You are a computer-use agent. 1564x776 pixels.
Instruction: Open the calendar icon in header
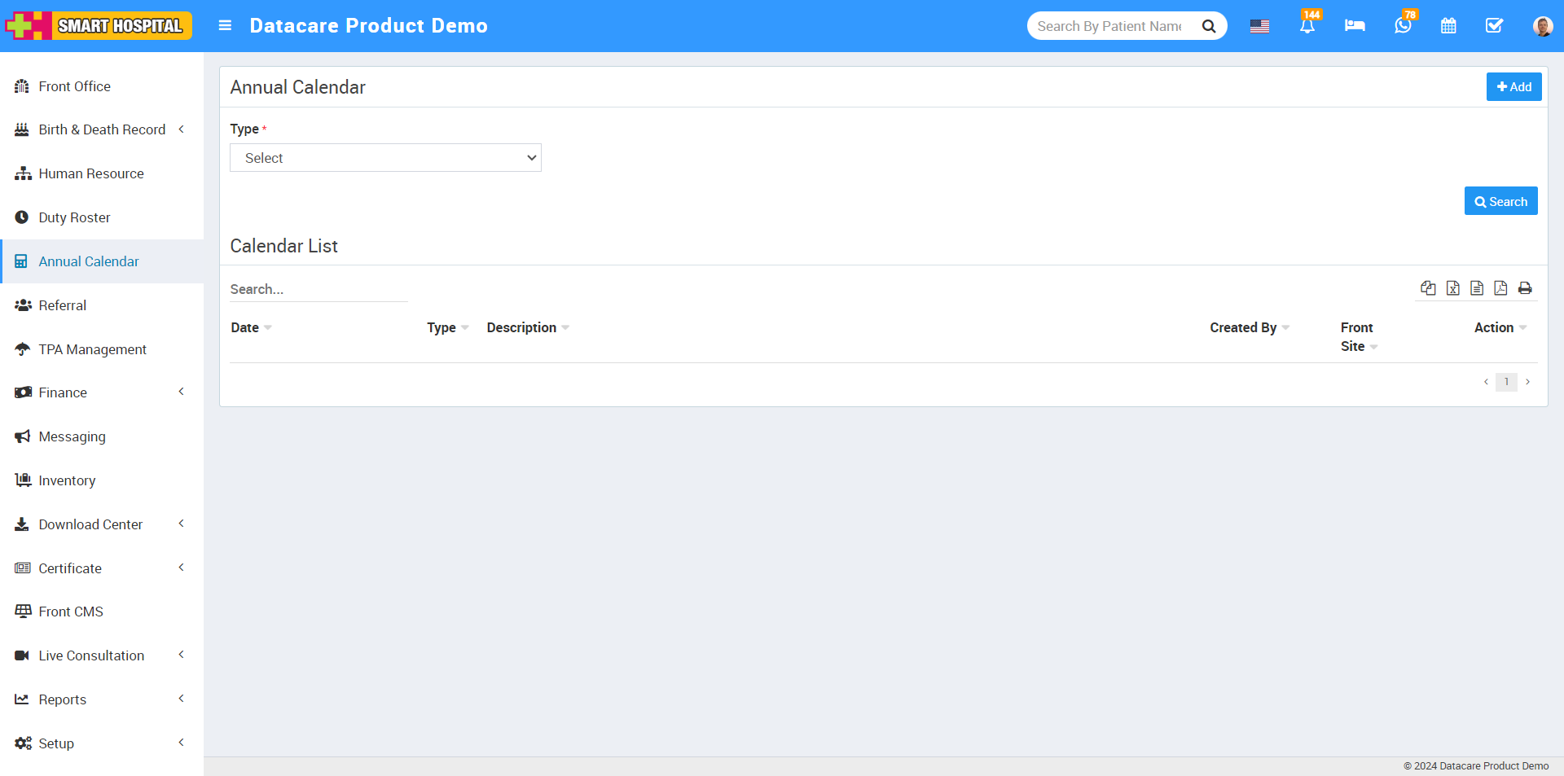click(1448, 26)
